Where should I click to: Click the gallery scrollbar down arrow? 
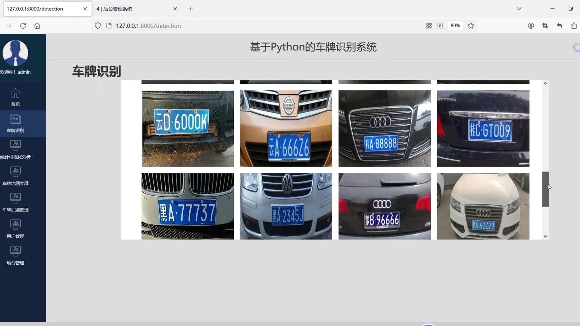(545, 236)
